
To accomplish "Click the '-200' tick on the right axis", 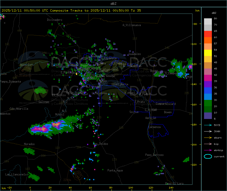I will click(193, 145).
